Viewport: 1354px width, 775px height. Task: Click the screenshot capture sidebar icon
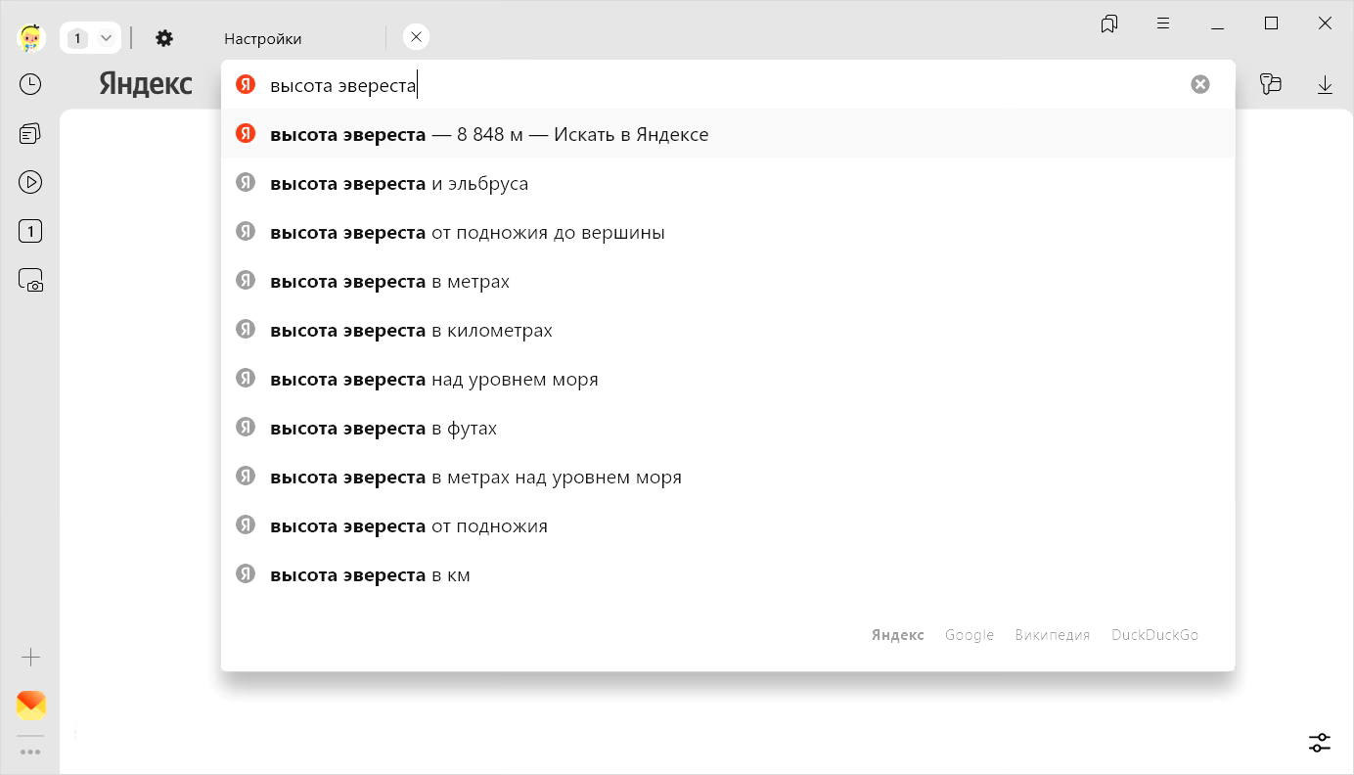(x=30, y=281)
